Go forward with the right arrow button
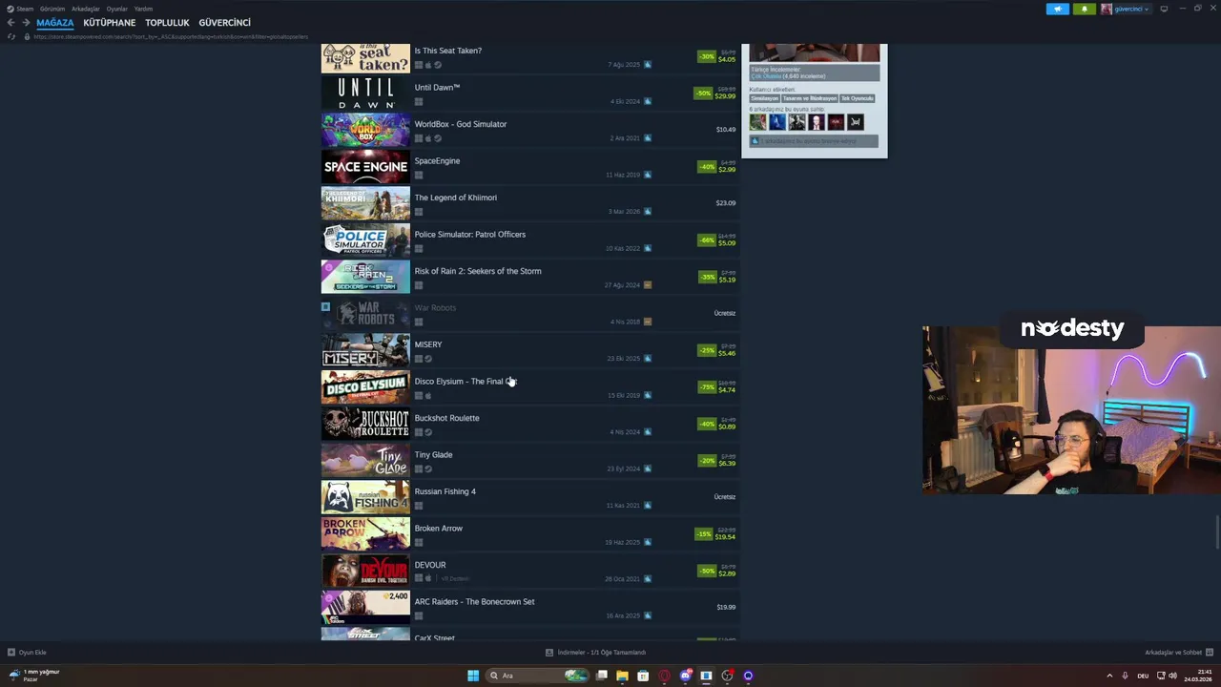The height and width of the screenshot is (687, 1221). pyautogui.click(x=26, y=23)
